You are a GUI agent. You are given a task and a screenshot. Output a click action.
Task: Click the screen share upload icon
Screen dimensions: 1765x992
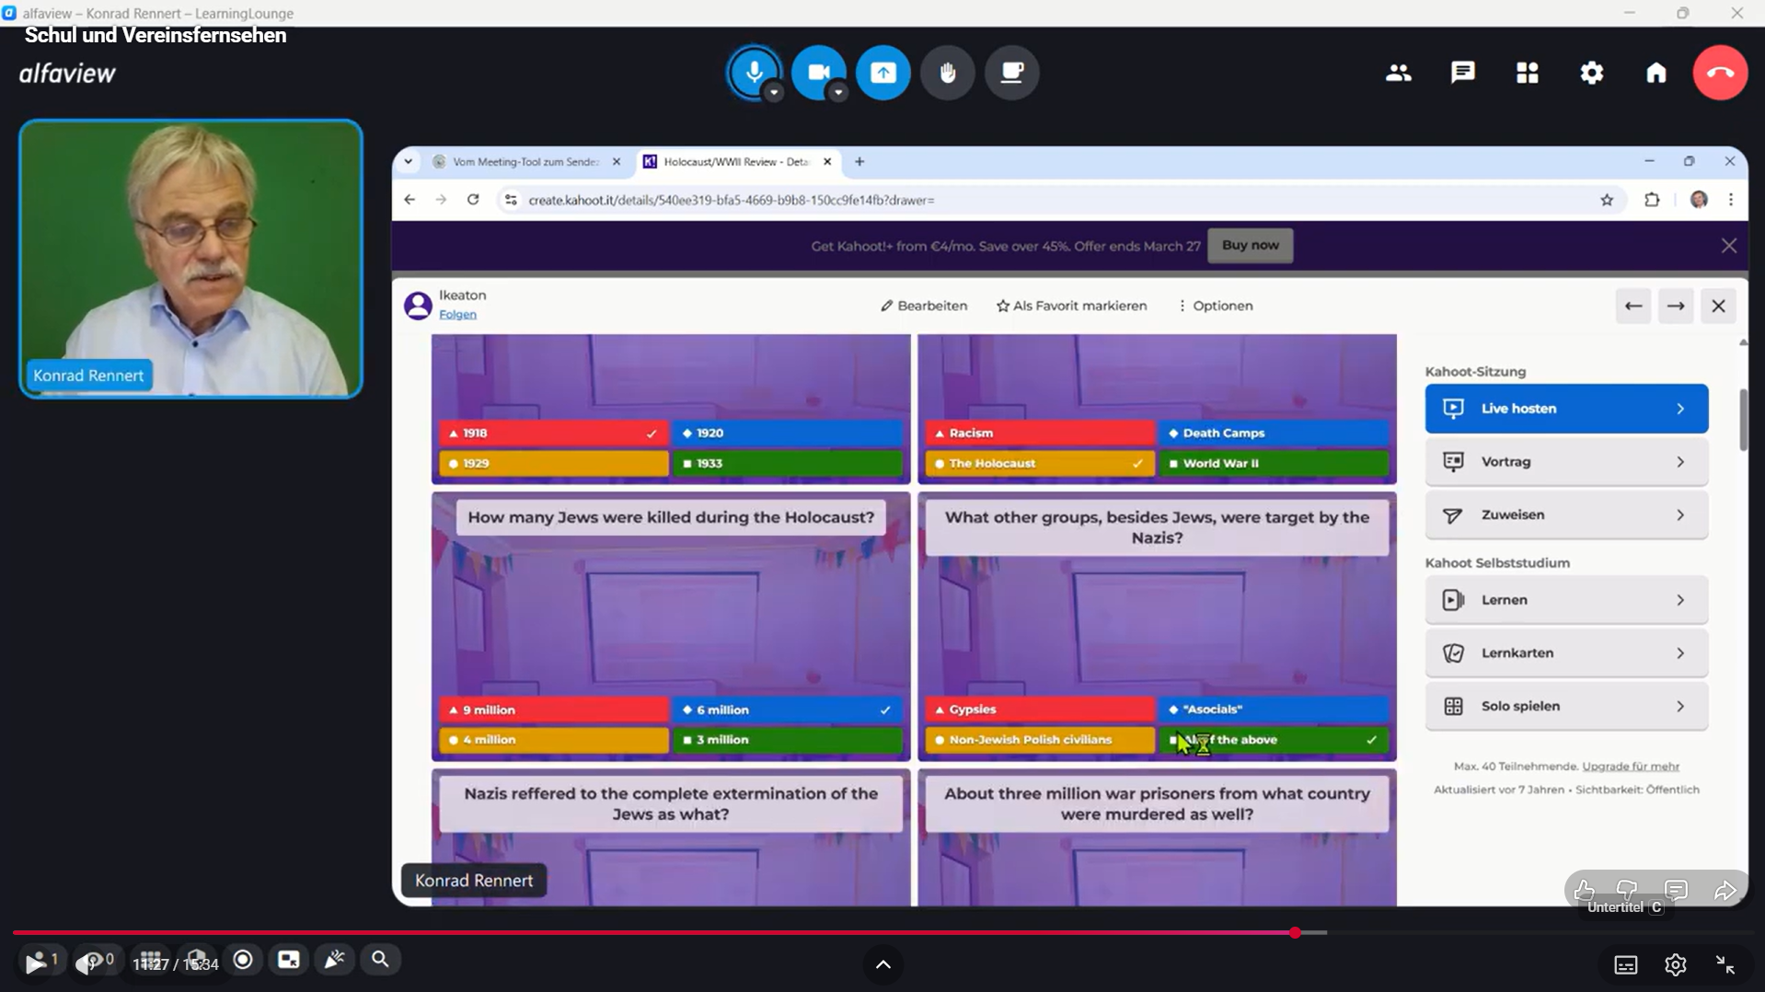point(882,73)
